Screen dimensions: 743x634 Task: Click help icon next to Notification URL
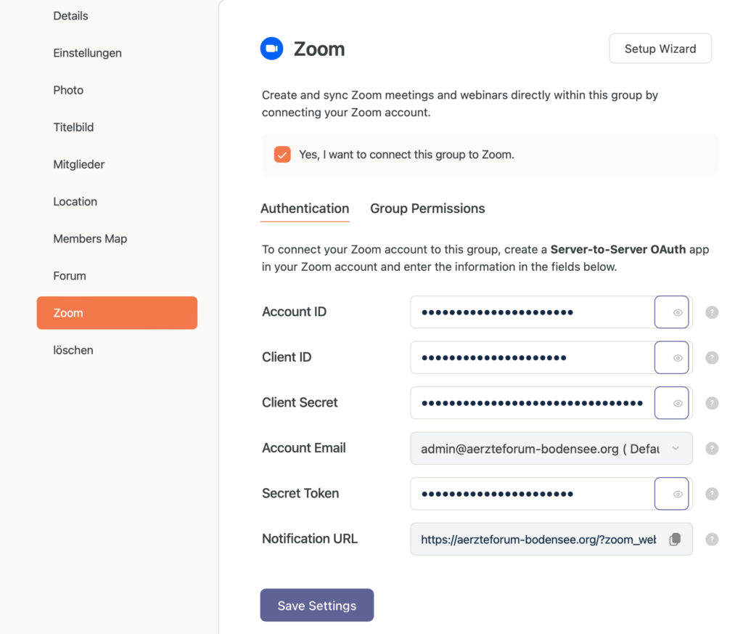point(712,539)
